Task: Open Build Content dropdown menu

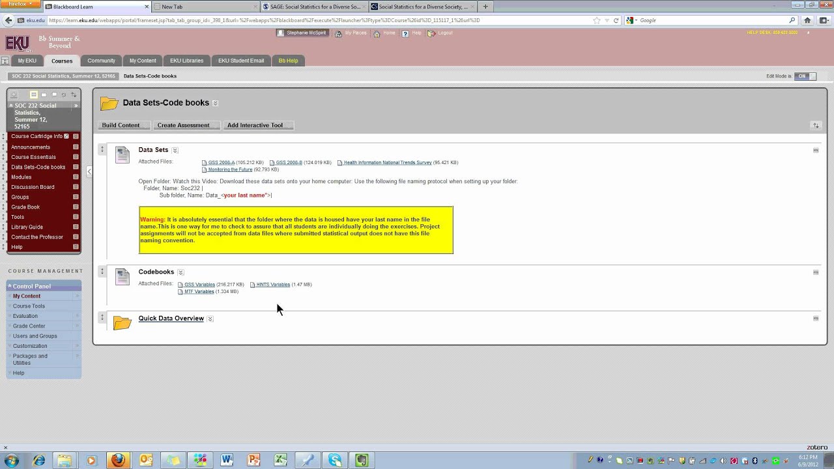Action: pos(124,125)
